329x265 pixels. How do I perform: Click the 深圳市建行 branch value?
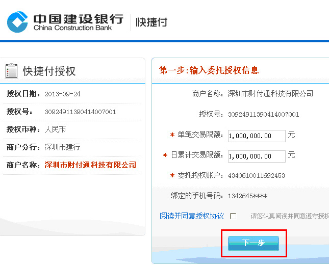[x=62, y=147]
